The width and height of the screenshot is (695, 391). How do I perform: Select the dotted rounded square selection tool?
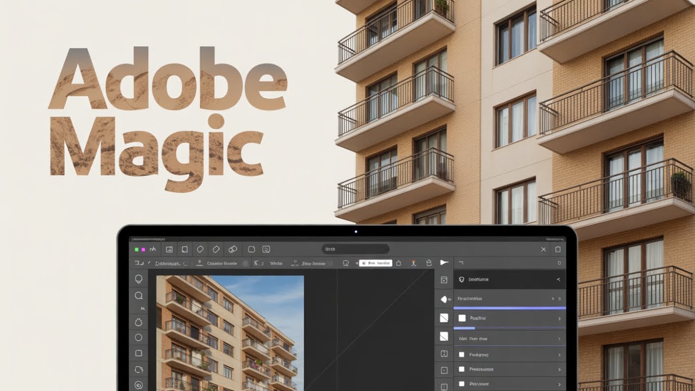(138, 369)
